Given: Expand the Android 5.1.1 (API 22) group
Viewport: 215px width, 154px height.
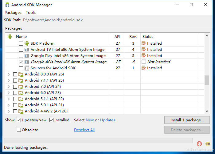Looking at the screenshot, I should 9,99.
